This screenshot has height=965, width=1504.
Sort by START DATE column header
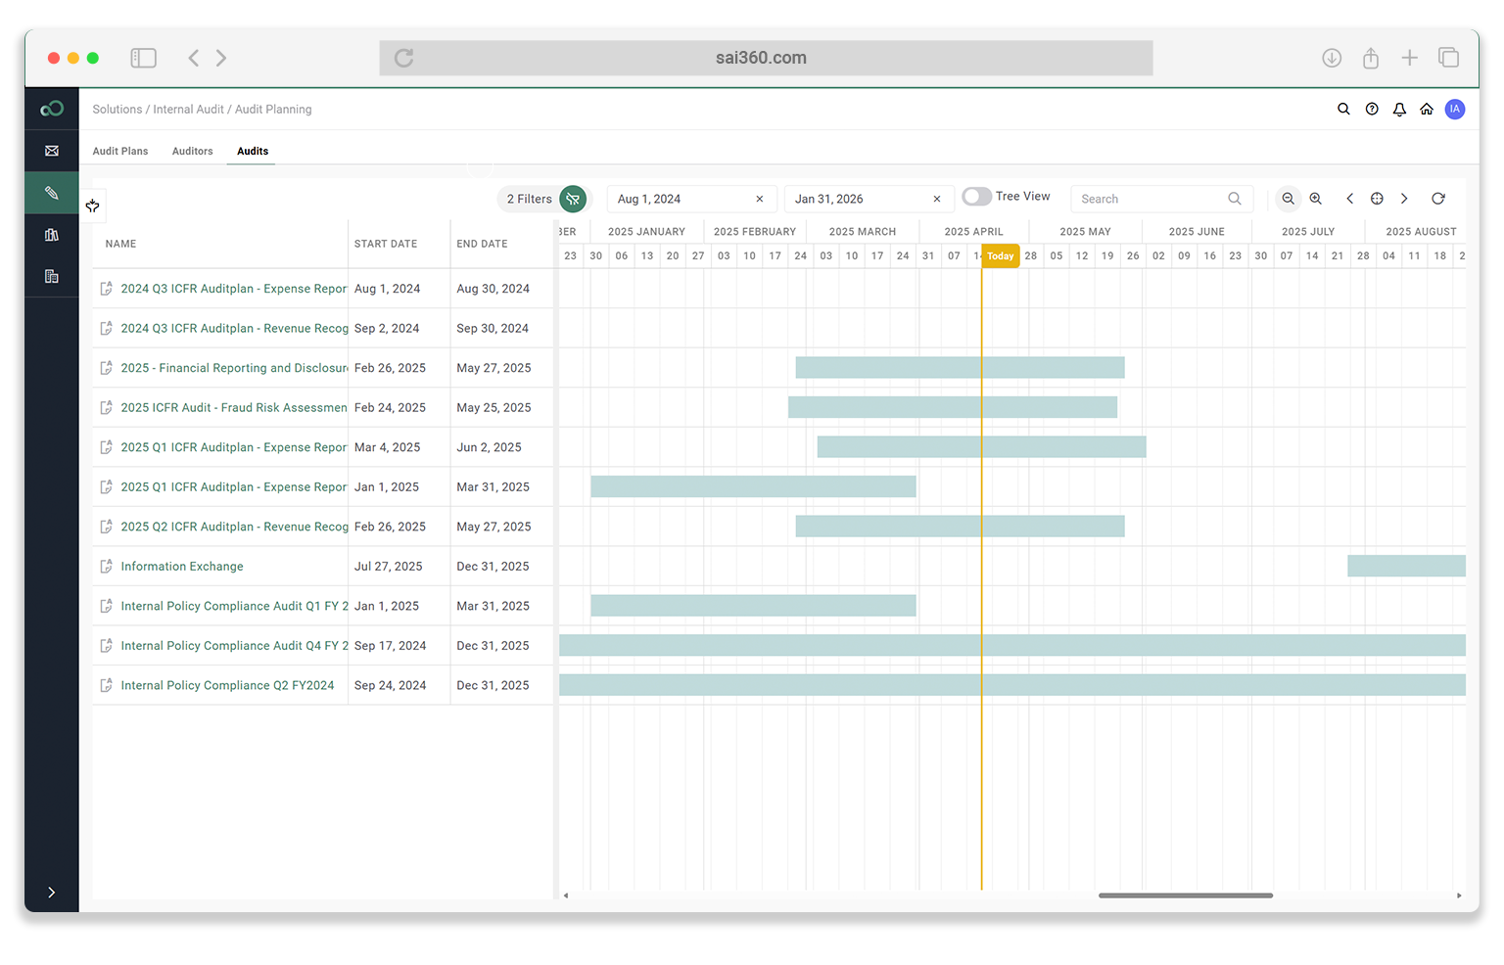point(386,244)
